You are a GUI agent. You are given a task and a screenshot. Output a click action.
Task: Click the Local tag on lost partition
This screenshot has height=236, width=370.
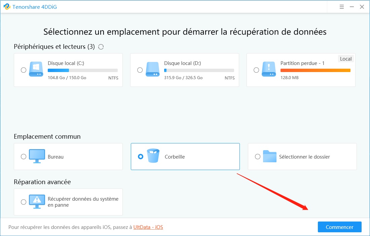point(346,59)
